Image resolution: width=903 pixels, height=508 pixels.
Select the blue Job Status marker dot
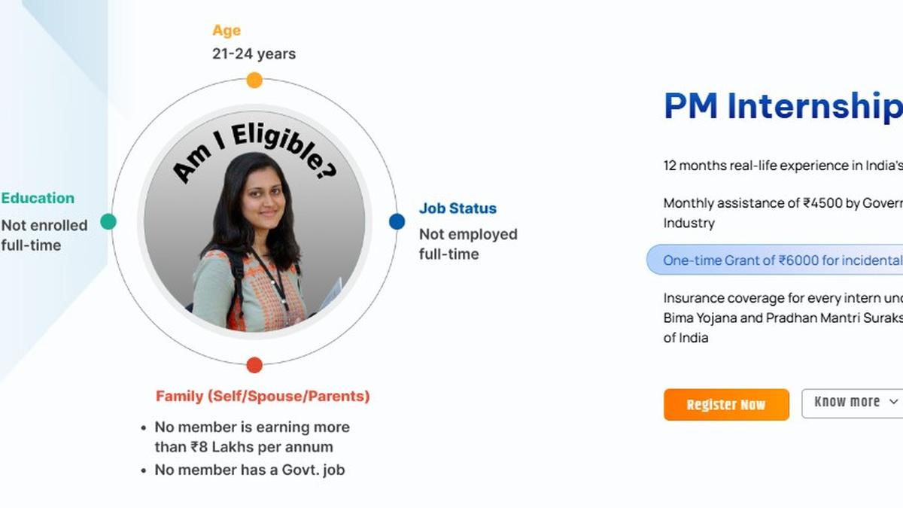coord(397,221)
